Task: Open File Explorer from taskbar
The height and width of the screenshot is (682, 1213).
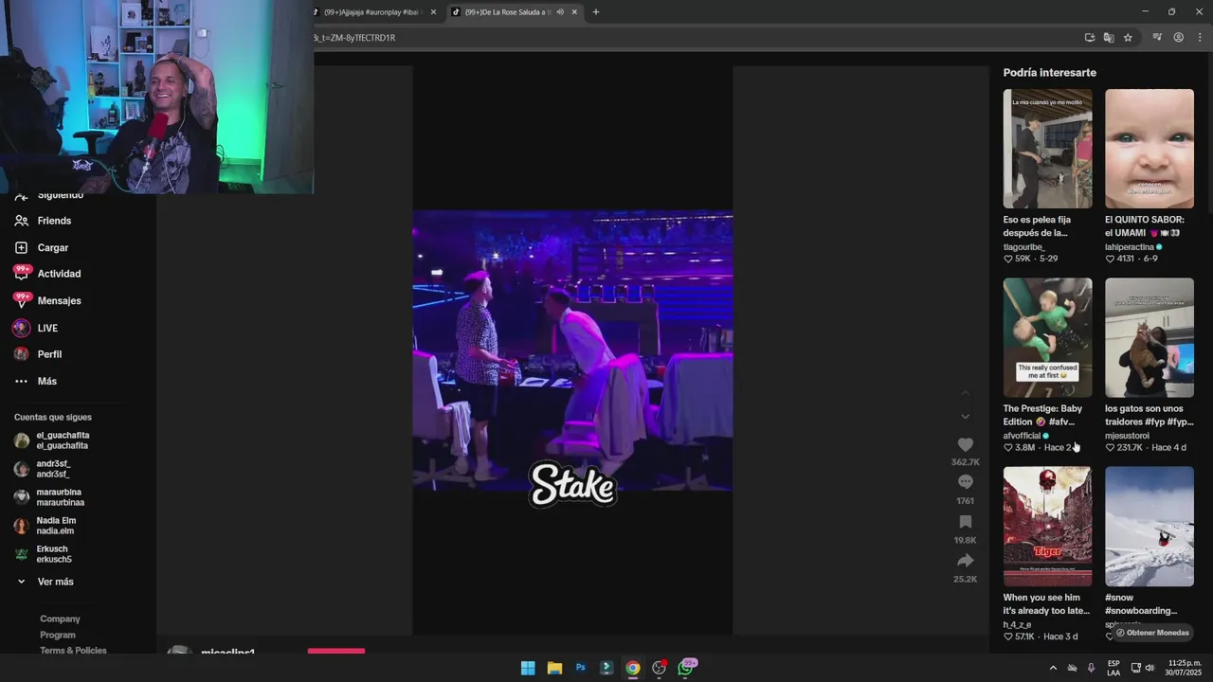Action: point(554,668)
